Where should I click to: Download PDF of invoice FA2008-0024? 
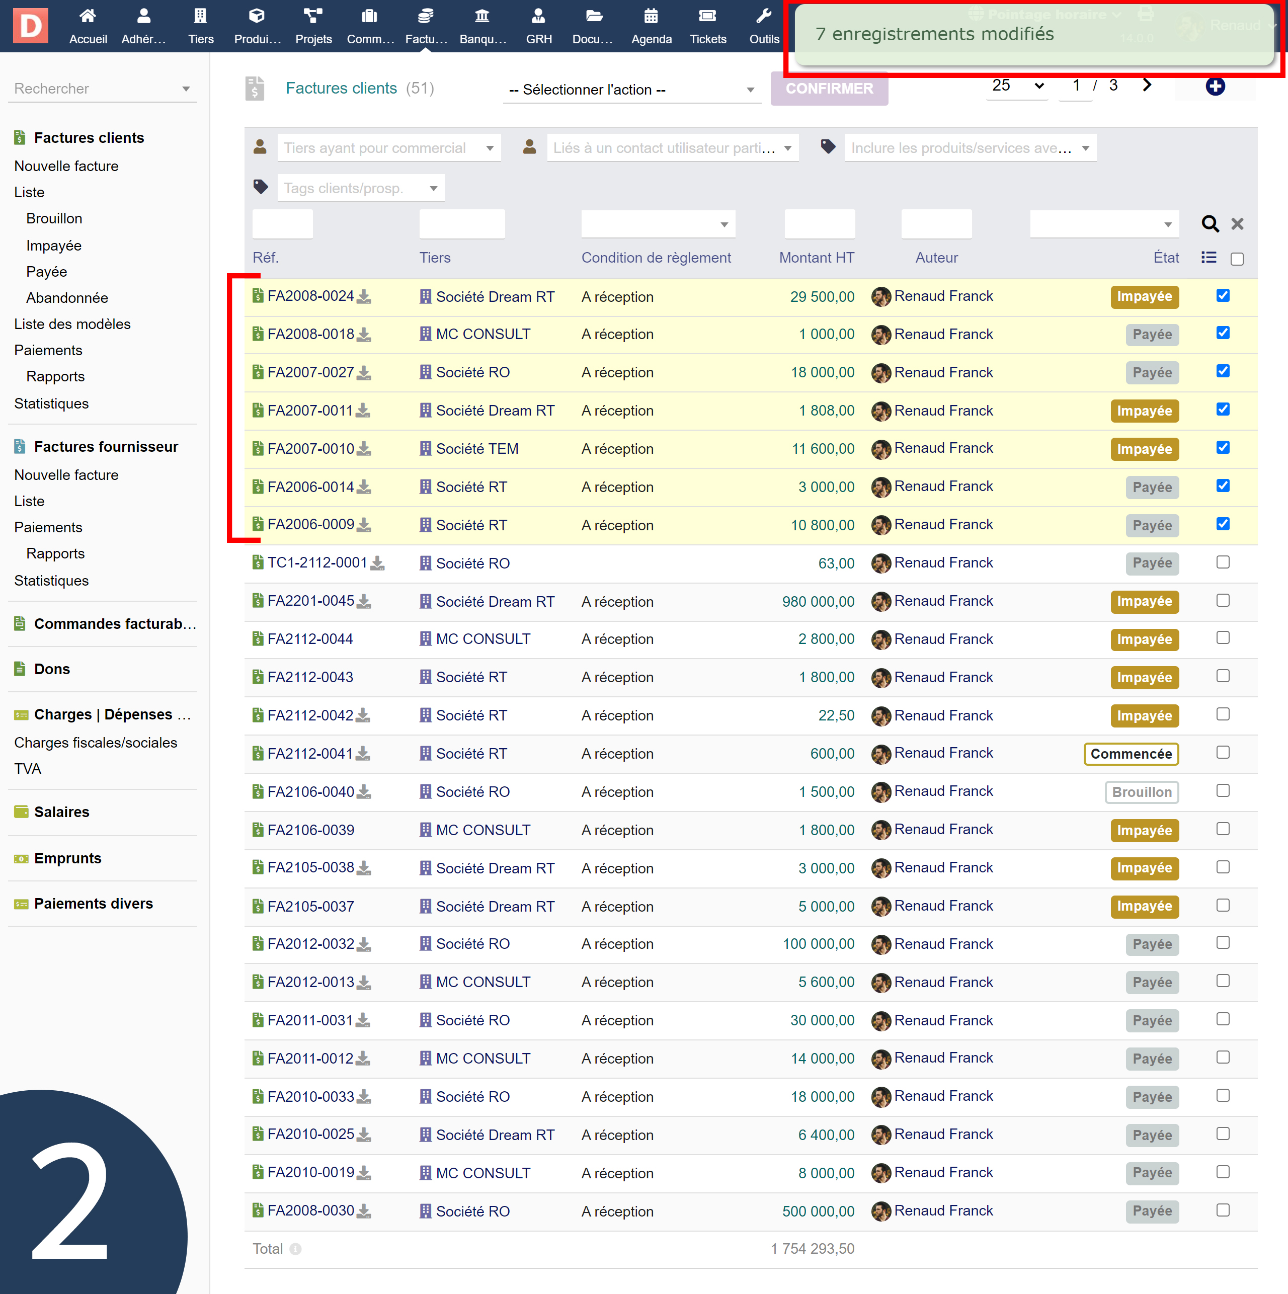pyautogui.click(x=364, y=297)
